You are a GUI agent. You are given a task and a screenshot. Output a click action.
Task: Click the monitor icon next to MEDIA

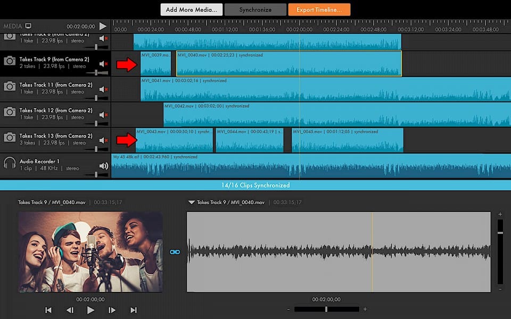coord(28,26)
